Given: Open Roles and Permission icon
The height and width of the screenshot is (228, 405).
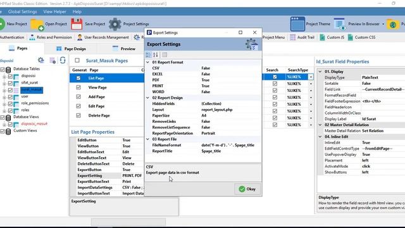Looking at the screenshot, I should [32, 37].
